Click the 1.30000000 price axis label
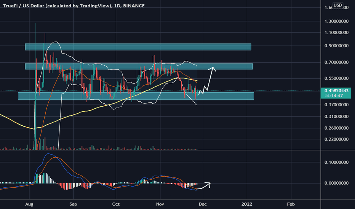 [336, 21]
